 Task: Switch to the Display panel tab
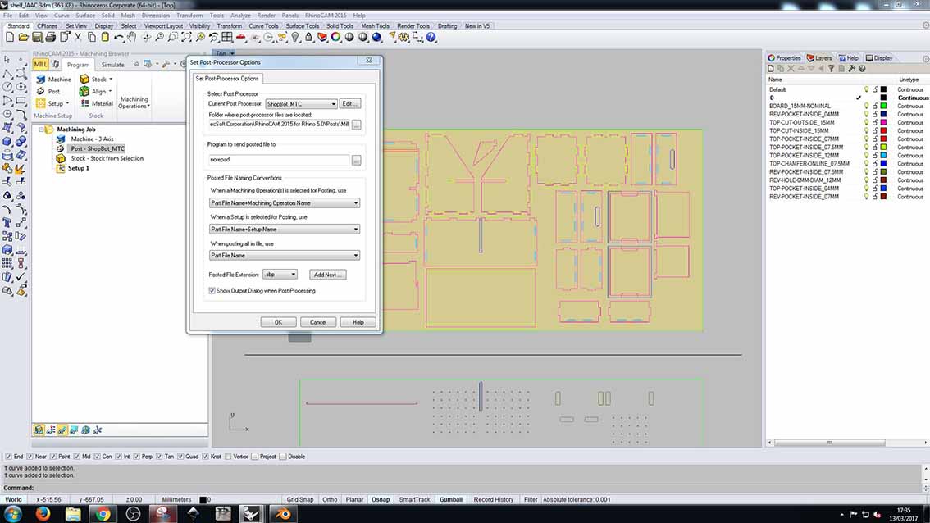tap(879, 58)
